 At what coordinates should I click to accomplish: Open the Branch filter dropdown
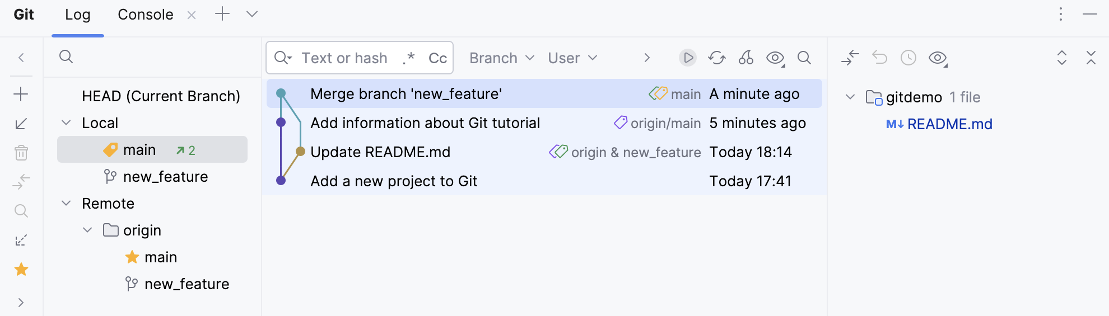[501, 58]
